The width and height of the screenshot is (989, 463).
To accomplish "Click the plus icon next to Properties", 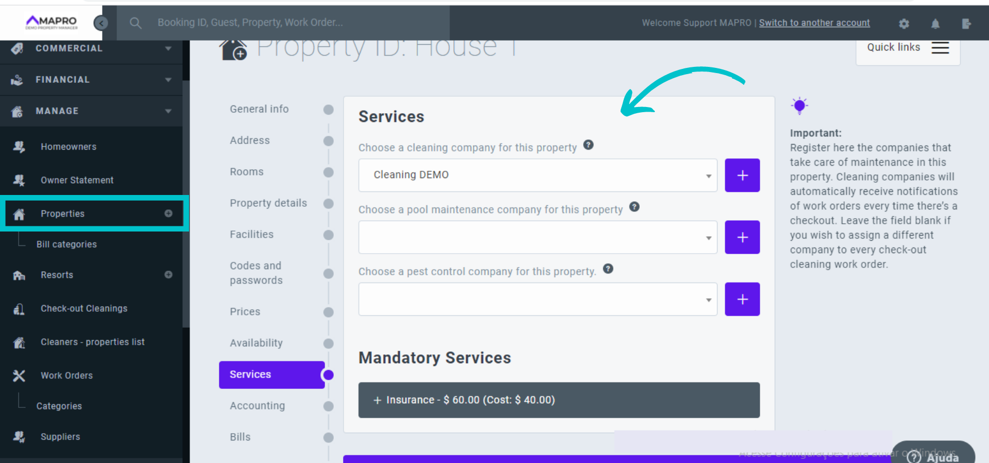I will coord(168,213).
